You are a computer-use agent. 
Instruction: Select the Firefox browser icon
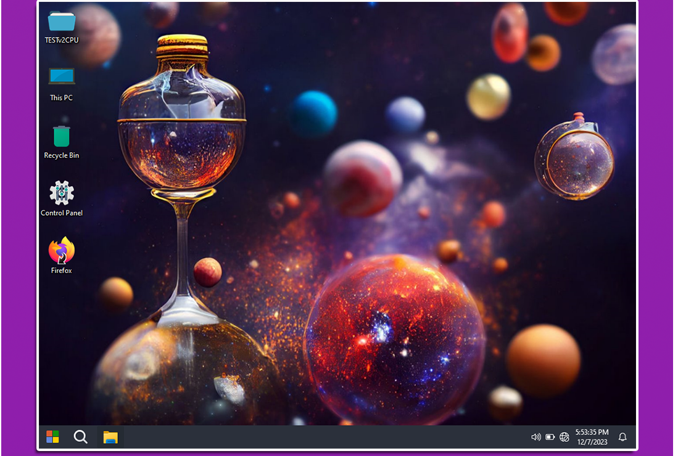62,250
